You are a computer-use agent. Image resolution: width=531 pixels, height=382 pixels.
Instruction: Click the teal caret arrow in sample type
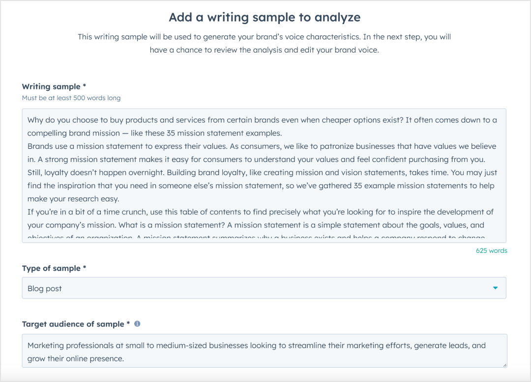(495, 288)
